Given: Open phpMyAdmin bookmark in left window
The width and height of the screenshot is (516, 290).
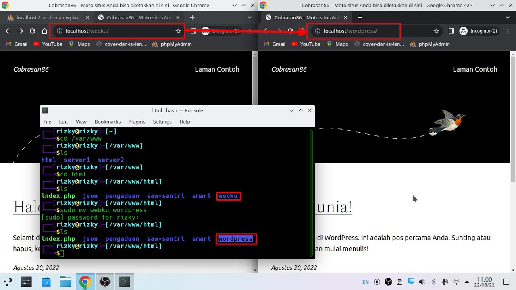Looking at the screenshot, I should coord(172,44).
